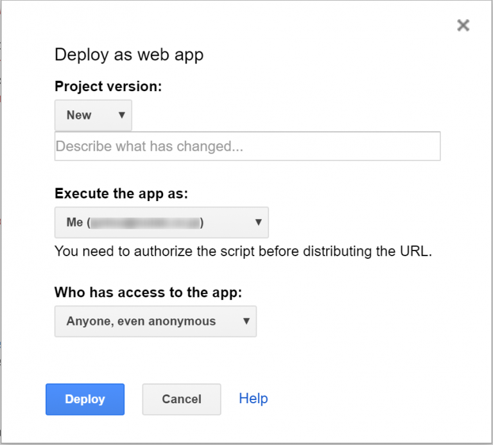Cancel the web app deployment
The height and width of the screenshot is (445, 493).
[x=182, y=399]
